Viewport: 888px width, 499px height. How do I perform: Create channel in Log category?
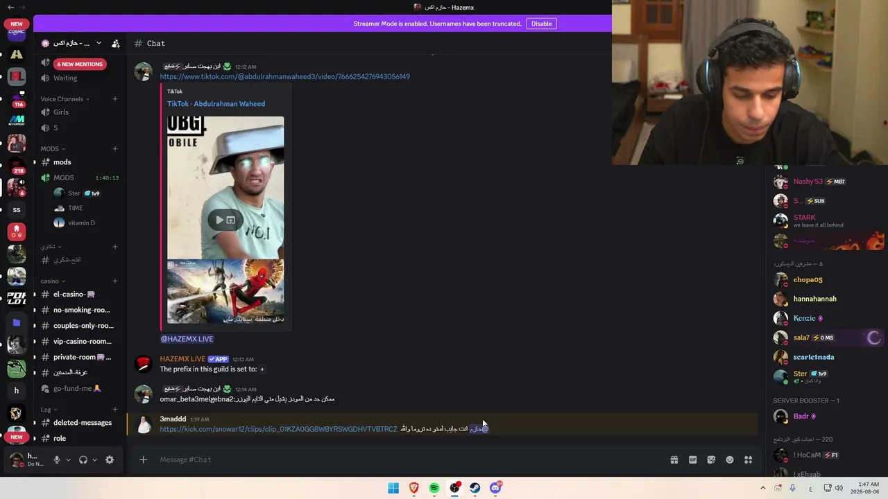point(115,410)
